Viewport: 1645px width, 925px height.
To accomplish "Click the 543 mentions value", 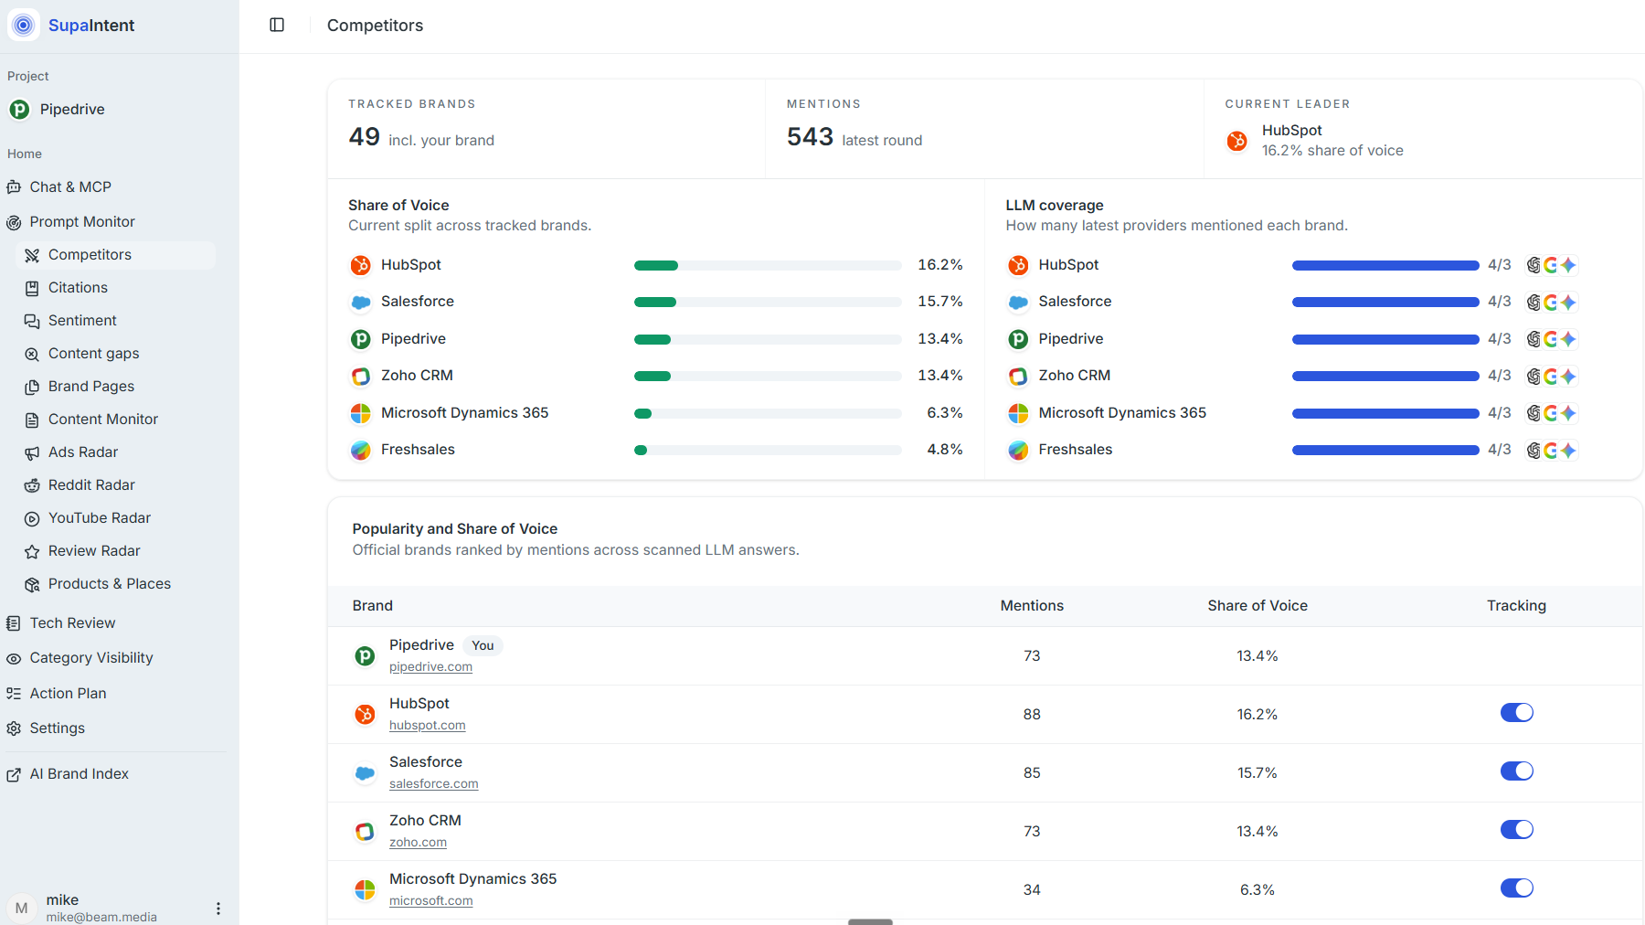I will (810, 137).
